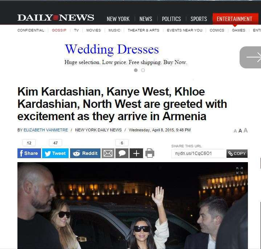Open comments via speech bubble icon

[x=122, y=153]
